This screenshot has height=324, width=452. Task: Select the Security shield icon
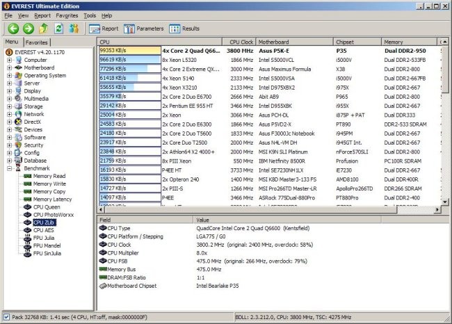[19, 145]
